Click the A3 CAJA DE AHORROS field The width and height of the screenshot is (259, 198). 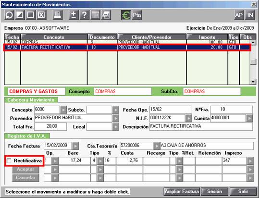[x=207, y=146]
